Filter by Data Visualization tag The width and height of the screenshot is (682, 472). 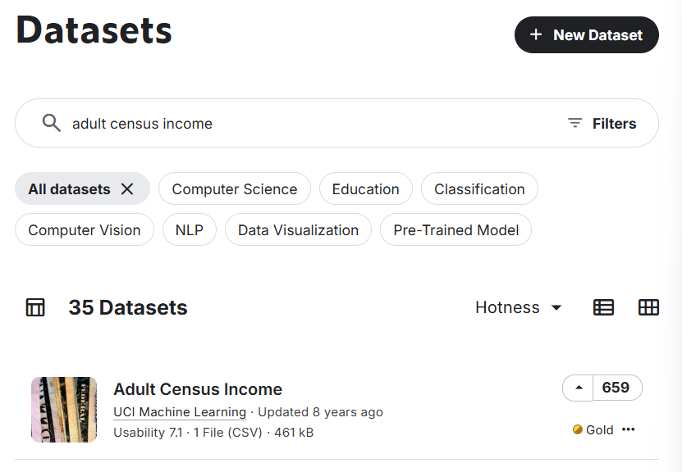click(298, 230)
